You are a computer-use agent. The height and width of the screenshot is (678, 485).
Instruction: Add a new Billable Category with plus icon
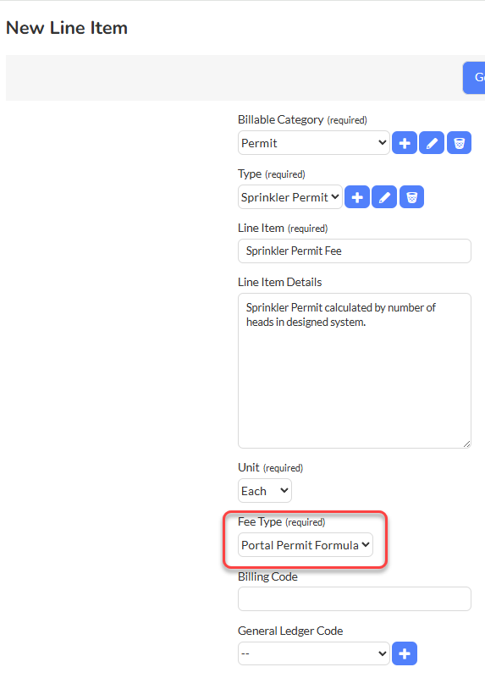(405, 143)
